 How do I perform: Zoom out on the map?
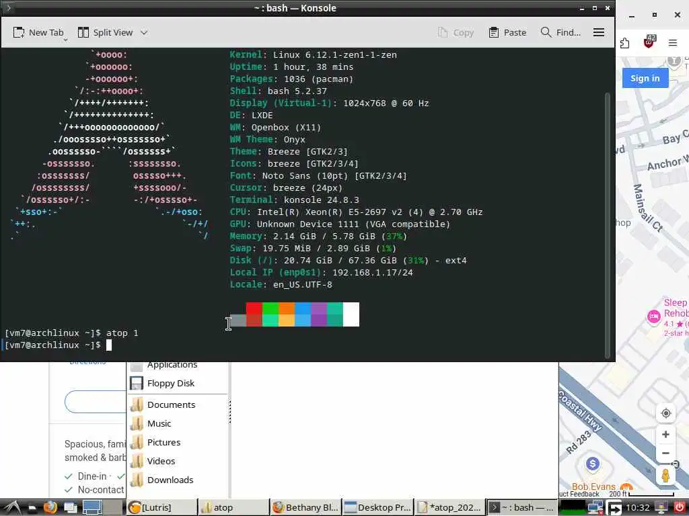point(665,453)
